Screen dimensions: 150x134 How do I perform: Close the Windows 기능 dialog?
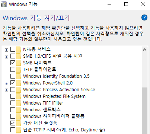click(x=143, y=4)
